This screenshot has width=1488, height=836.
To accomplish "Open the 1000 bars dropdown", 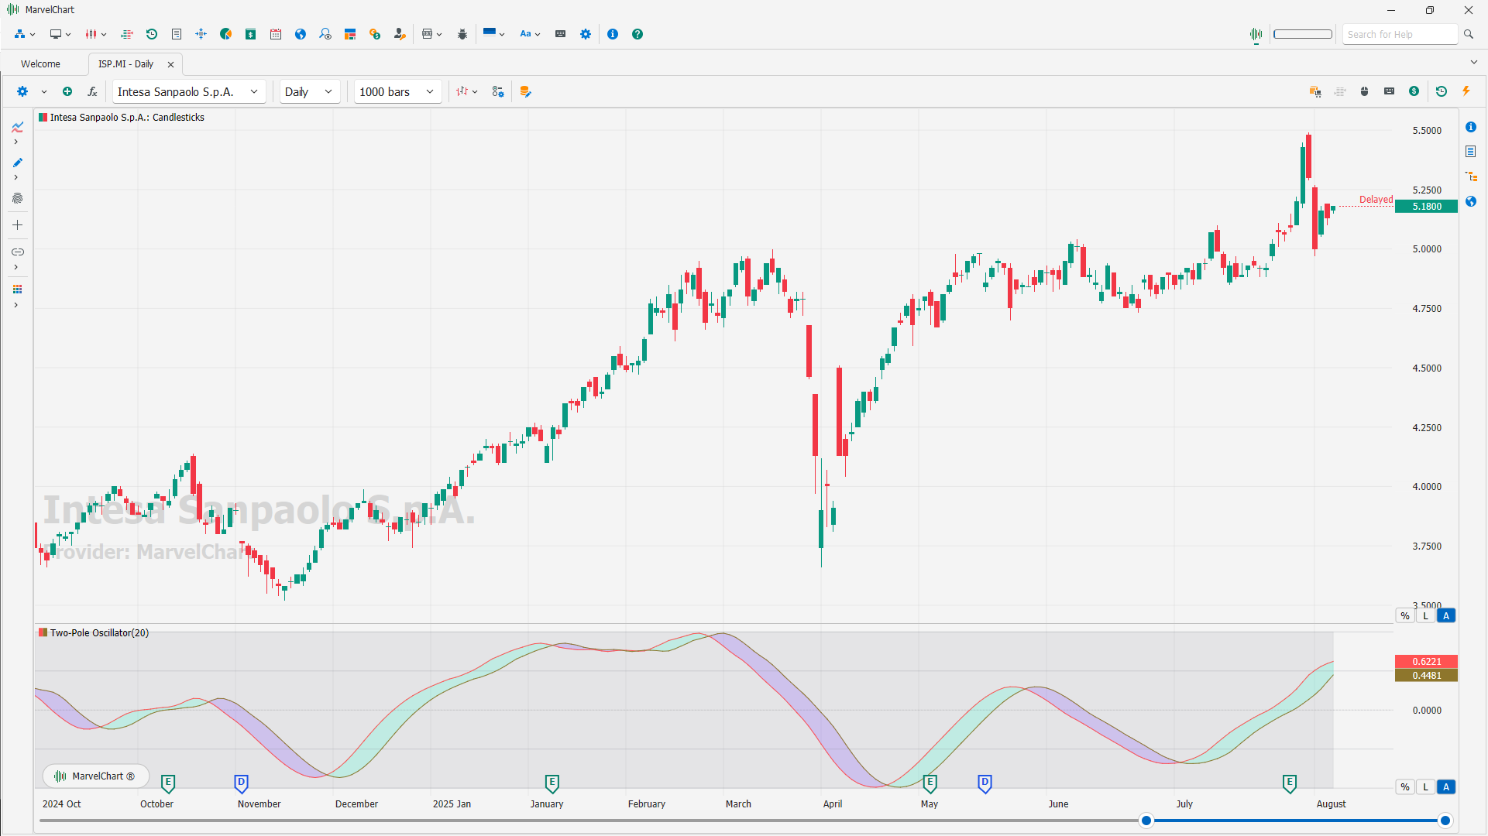I will 397,91.
